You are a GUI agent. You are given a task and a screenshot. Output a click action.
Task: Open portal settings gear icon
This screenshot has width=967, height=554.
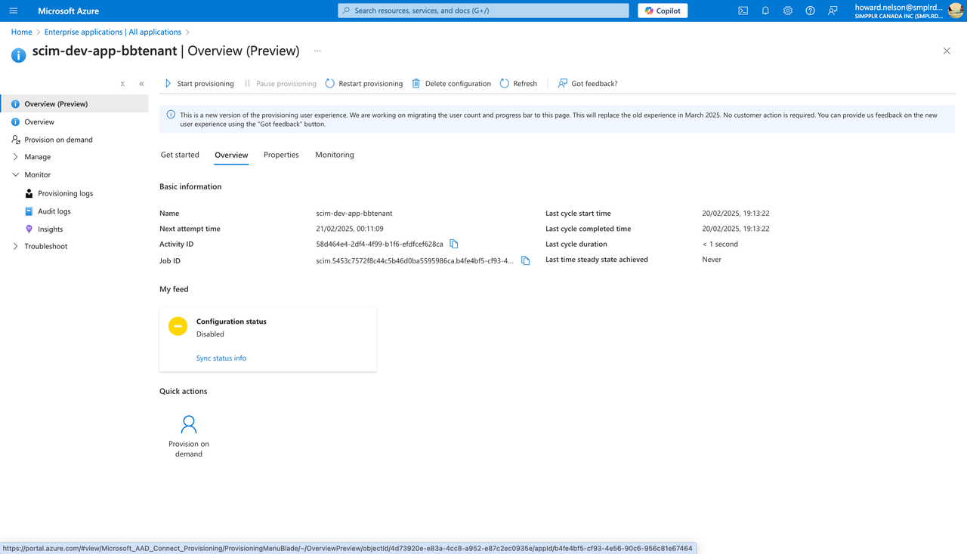[788, 11]
